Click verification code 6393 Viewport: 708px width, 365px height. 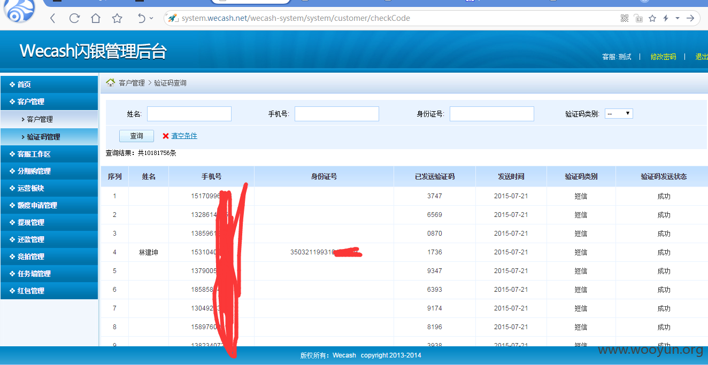pos(435,290)
